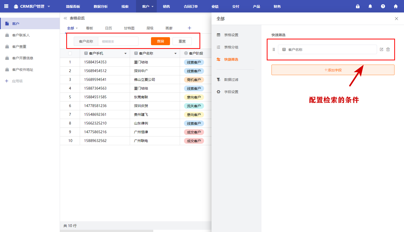Open the 表格分组 panel

(x=231, y=47)
